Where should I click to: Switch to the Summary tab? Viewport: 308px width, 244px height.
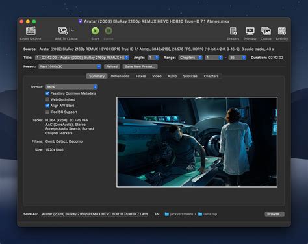(97, 76)
